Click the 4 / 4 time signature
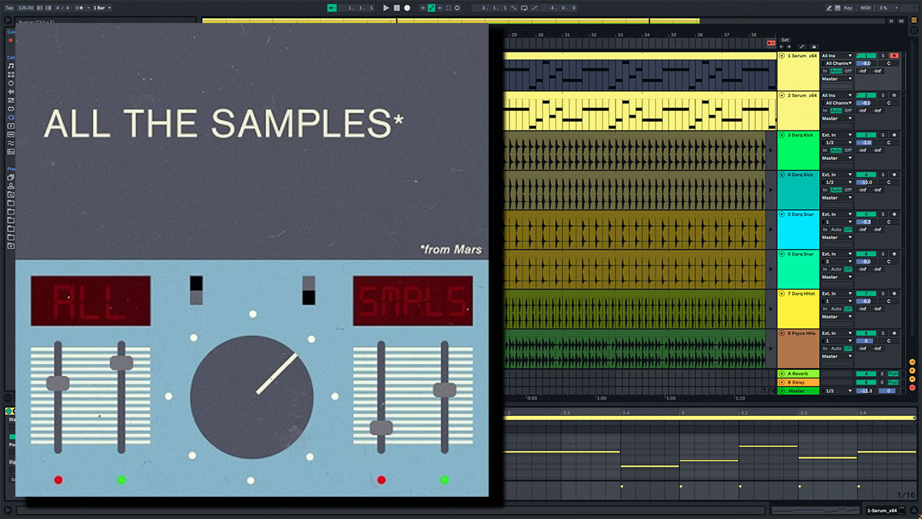 coord(62,8)
